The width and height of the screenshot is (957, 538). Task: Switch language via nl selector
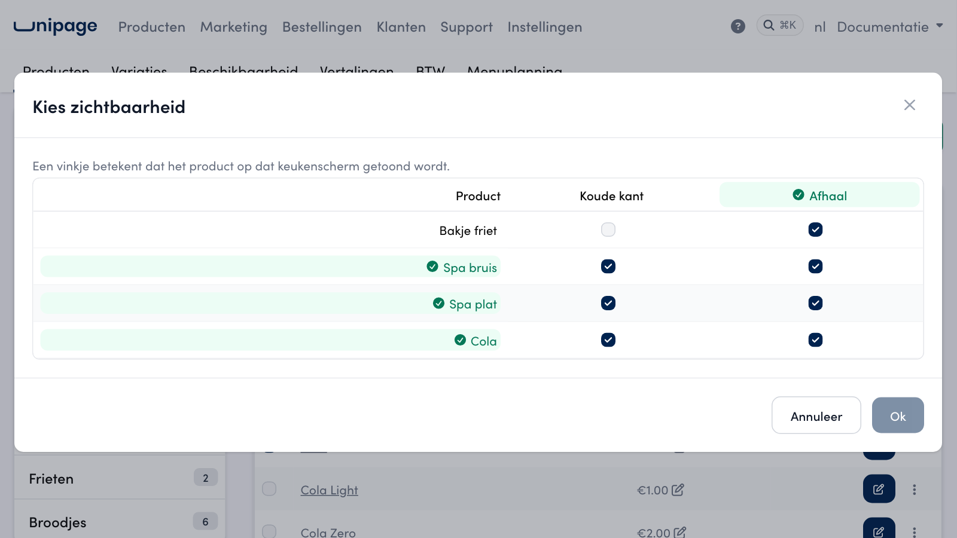(819, 27)
